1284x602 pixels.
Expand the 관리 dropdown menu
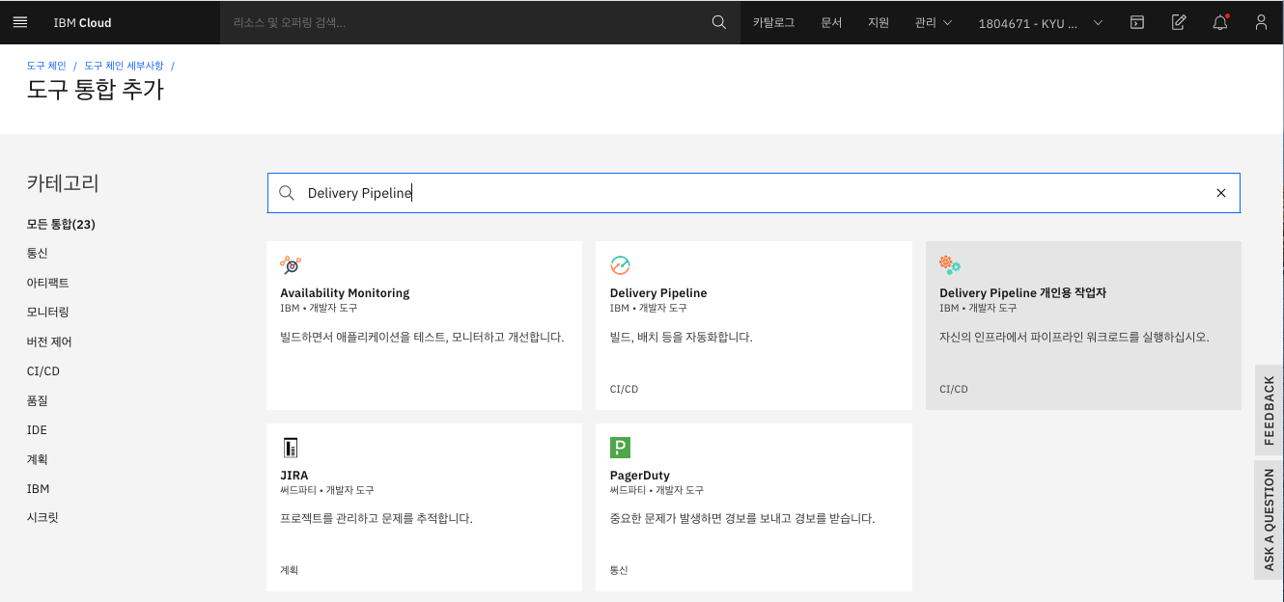point(934,22)
